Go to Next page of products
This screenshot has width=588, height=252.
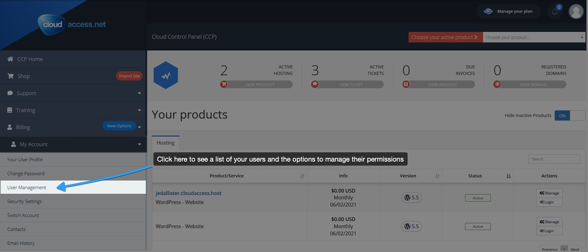[575, 249]
